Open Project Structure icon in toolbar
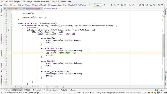This screenshot has width=167, height=94. (x=159, y=5)
